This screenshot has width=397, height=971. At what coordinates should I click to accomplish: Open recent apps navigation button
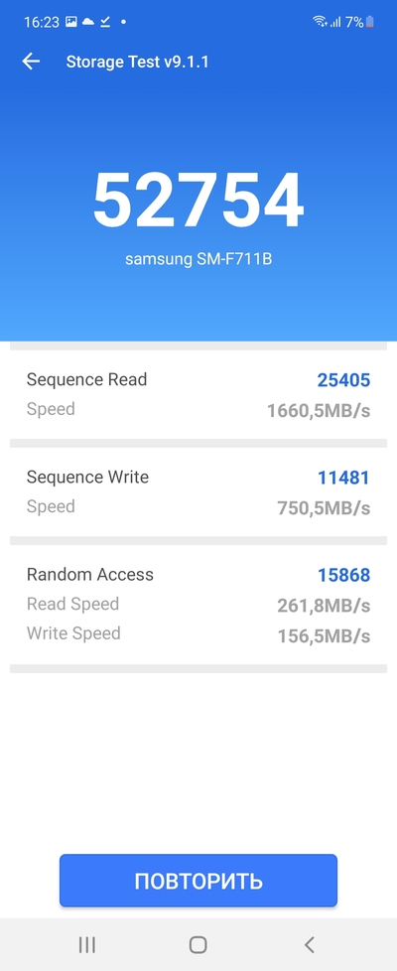[x=86, y=944]
